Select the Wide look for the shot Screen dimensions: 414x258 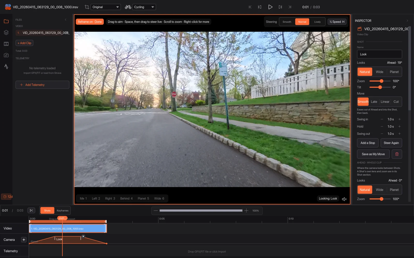[x=379, y=72]
